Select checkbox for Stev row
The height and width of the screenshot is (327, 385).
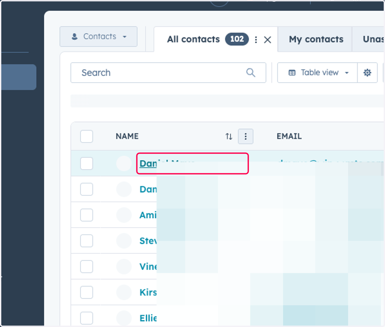87,241
